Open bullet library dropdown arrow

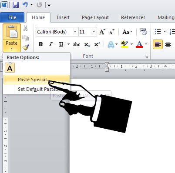click(165, 31)
